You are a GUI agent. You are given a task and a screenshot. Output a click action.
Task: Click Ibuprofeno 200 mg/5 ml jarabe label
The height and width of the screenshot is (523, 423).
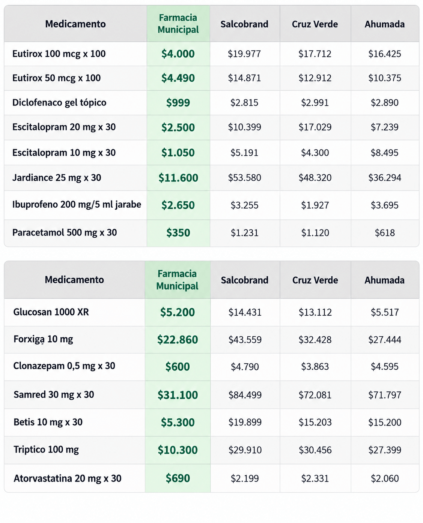pos(77,204)
